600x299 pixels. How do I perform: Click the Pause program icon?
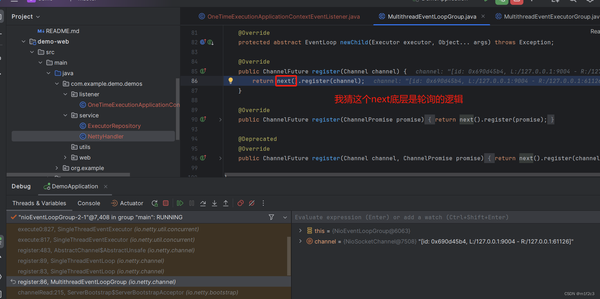[192, 203]
